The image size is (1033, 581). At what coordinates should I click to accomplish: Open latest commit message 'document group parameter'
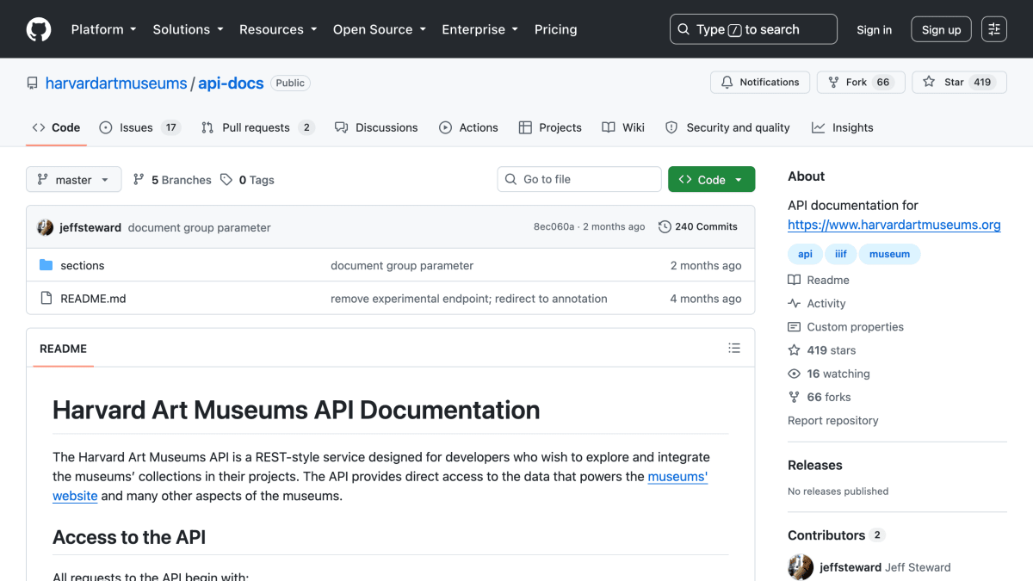tap(199, 228)
